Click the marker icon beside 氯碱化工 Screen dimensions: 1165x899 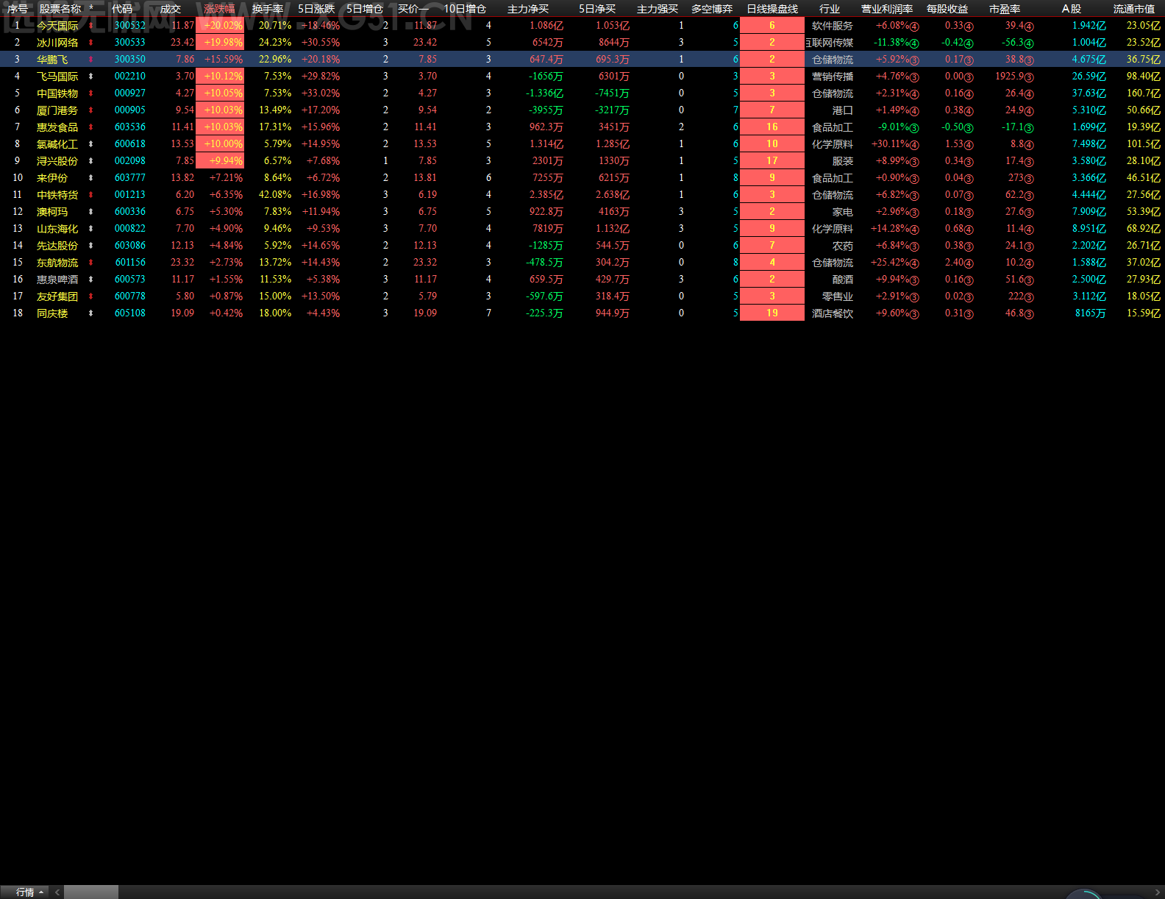90,144
